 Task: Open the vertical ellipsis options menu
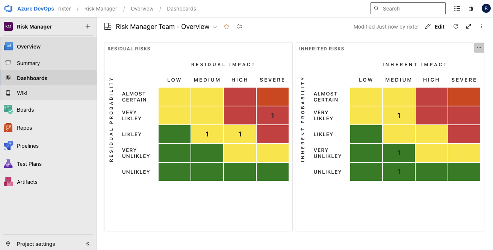coord(481,26)
